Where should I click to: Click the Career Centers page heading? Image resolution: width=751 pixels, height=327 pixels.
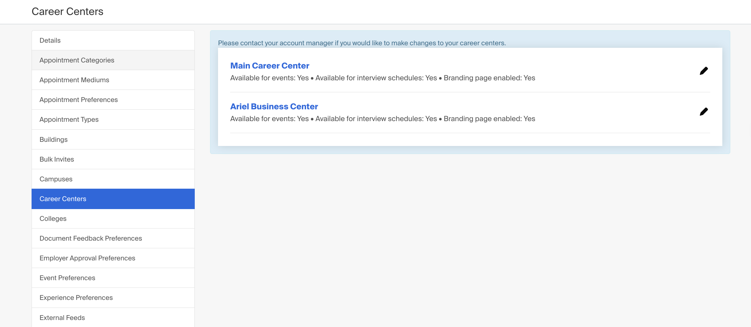pos(67,11)
